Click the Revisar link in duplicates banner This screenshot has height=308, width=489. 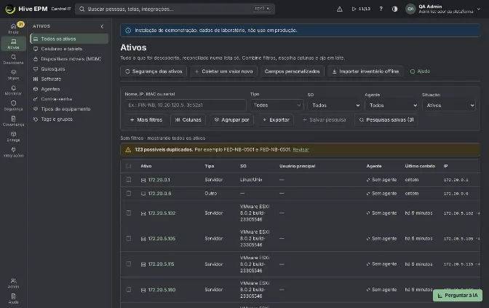(301, 150)
